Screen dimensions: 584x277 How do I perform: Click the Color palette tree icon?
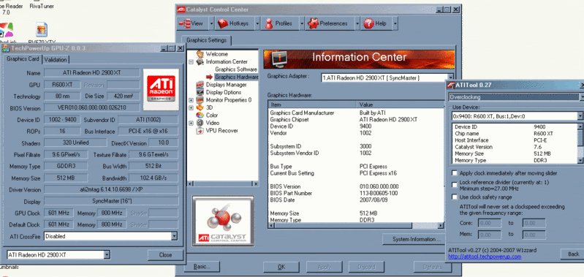[x=200, y=115]
